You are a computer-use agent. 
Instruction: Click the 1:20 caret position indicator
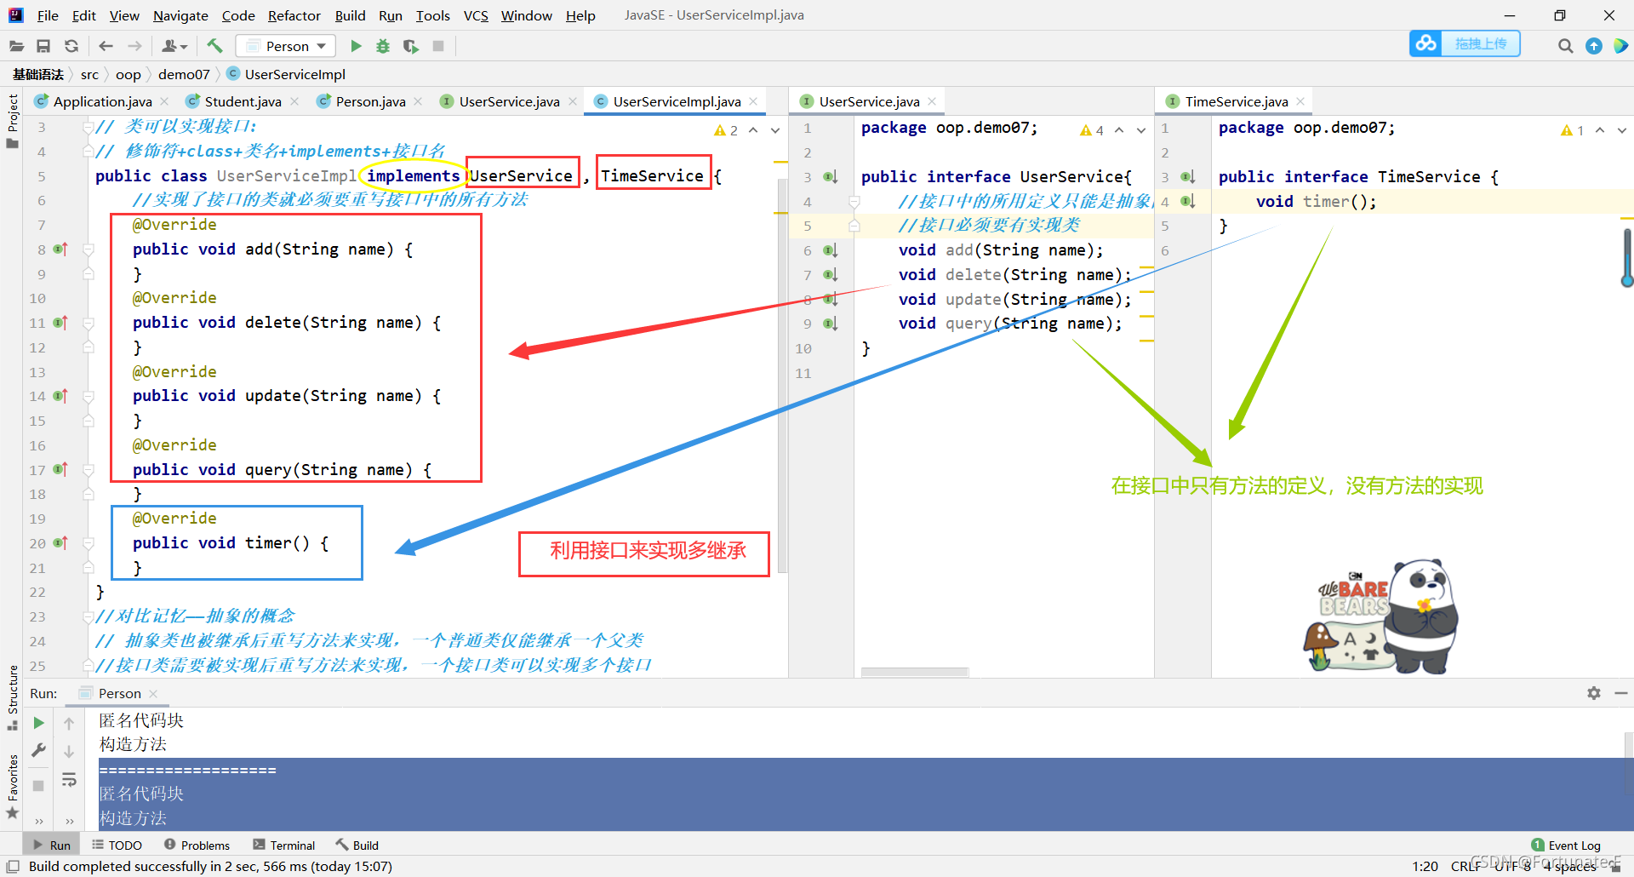(x=1425, y=866)
